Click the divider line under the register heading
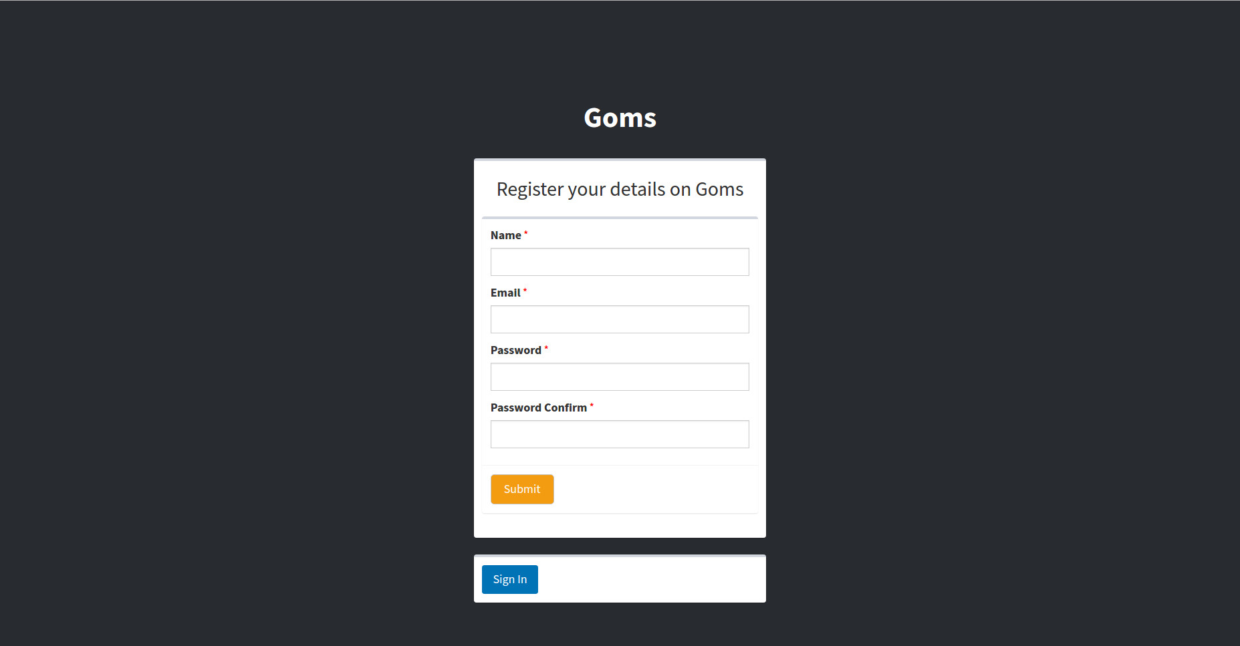Viewport: 1240px width, 646px height. (x=620, y=218)
